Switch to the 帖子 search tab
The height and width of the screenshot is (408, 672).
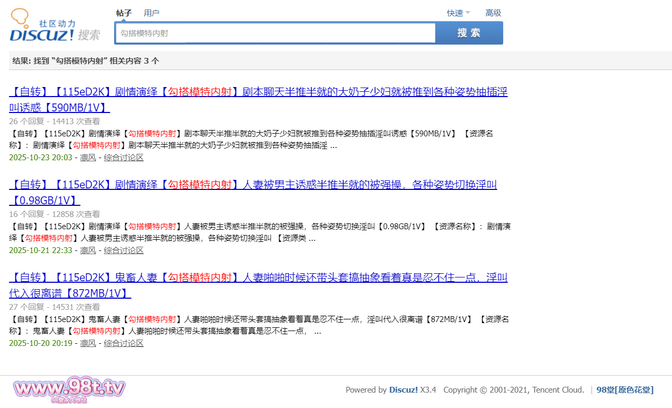124,13
